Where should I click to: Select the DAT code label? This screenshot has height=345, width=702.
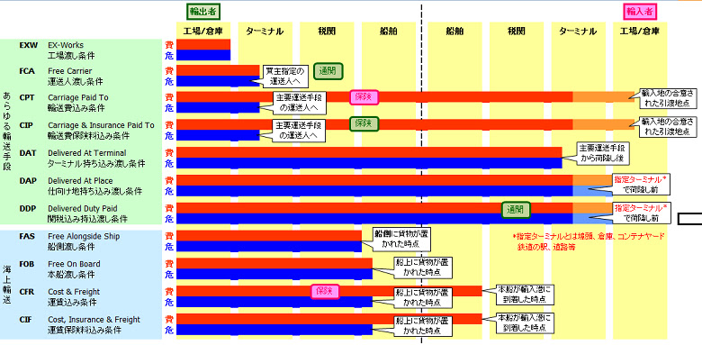pyautogui.click(x=27, y=153)
